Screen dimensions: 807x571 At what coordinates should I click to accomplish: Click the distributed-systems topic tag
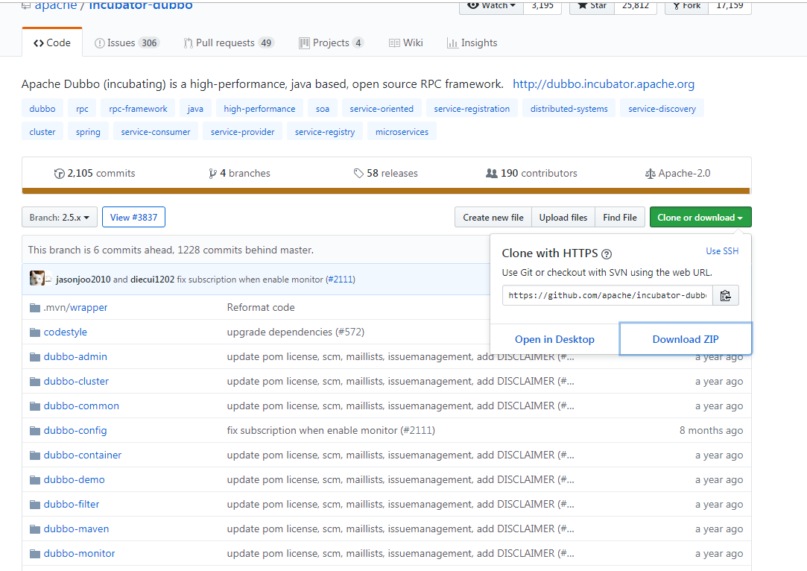pos(569,109)
